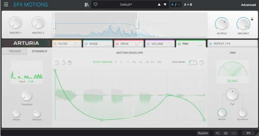Choose the flat line envelope shape
This screenshot has height=136, width=259.
pyautogui.click(x=128, y=62)
